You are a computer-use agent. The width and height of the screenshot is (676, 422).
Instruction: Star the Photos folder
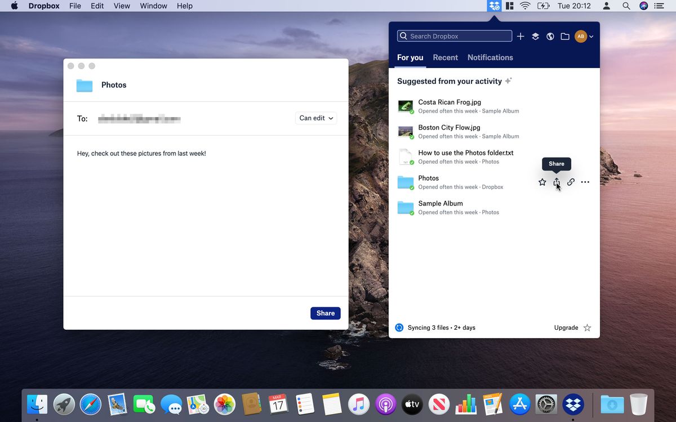tap(542, 182)
